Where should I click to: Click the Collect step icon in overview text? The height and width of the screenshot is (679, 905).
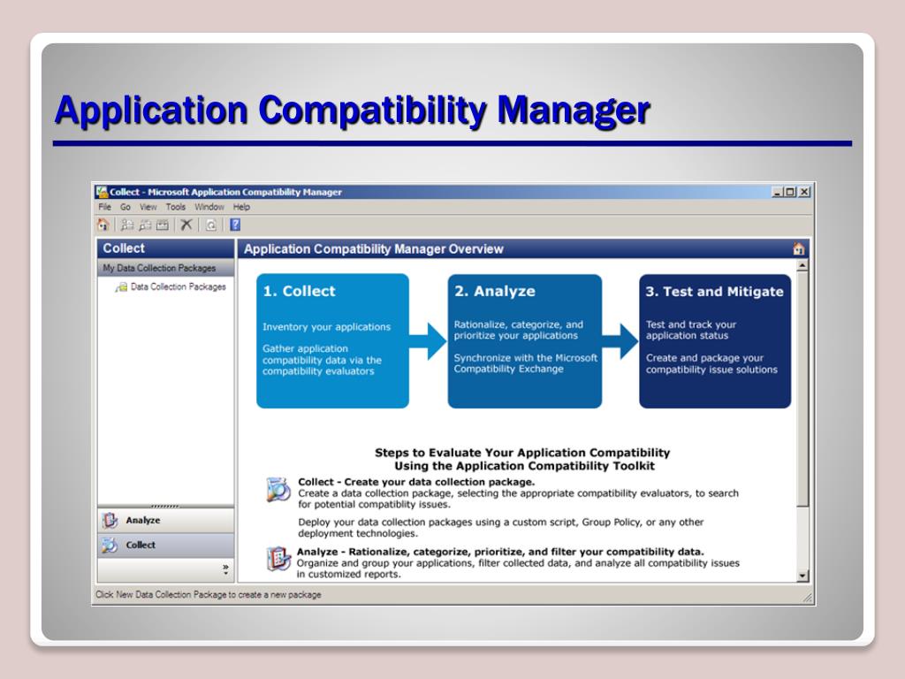pyautogui.click(x=278, y=490)
